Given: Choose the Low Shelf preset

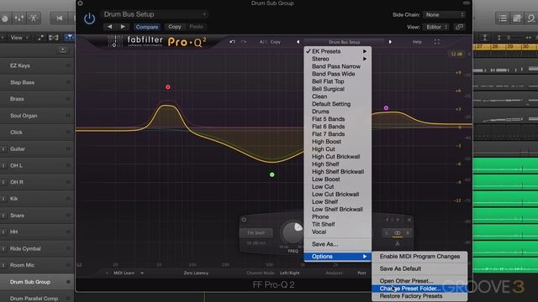Looking at the screenshot, I should click(324, 201).
